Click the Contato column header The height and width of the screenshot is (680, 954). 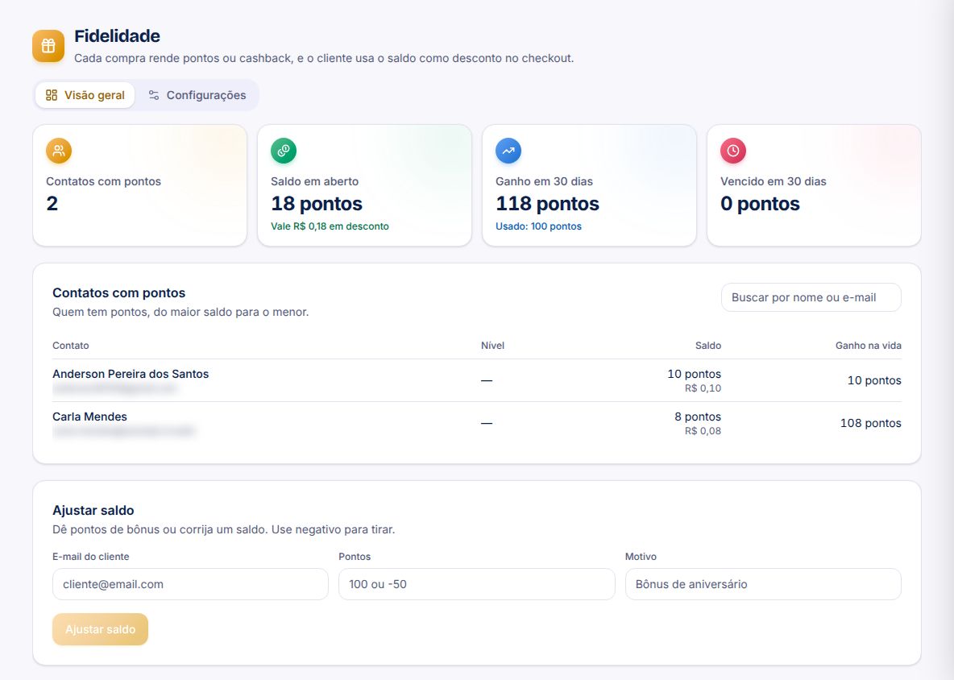coord(71,346)
